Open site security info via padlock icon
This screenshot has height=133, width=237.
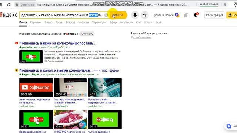[17, 5]
